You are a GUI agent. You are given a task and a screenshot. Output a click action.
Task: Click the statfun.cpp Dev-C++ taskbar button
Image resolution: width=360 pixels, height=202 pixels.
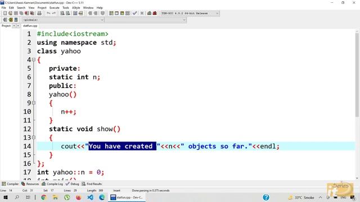[x=127, y=197]
